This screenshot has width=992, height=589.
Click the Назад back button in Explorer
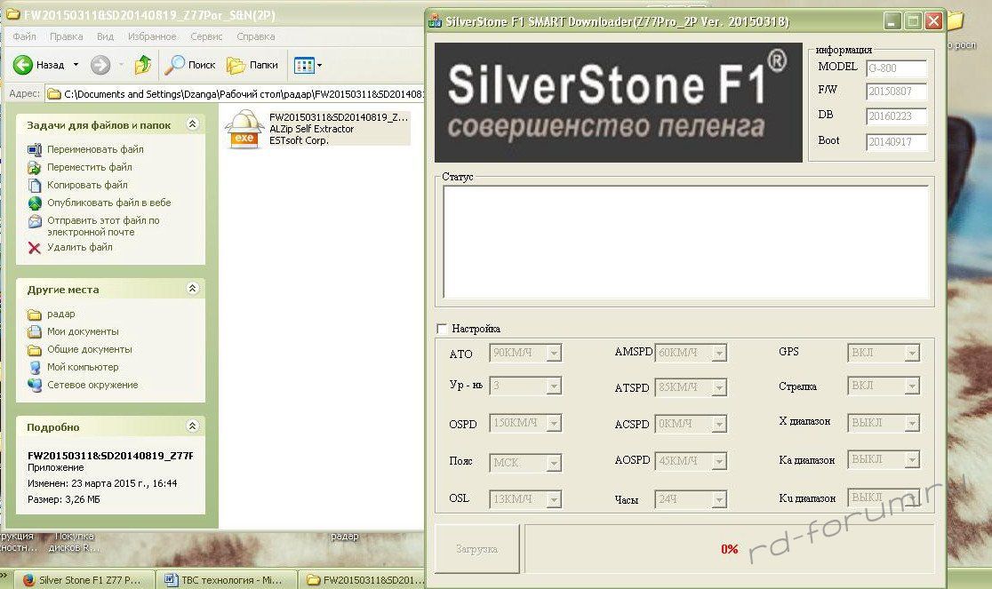click(x=39, y=65)
